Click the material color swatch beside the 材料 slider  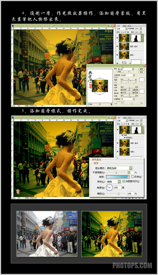142,91
